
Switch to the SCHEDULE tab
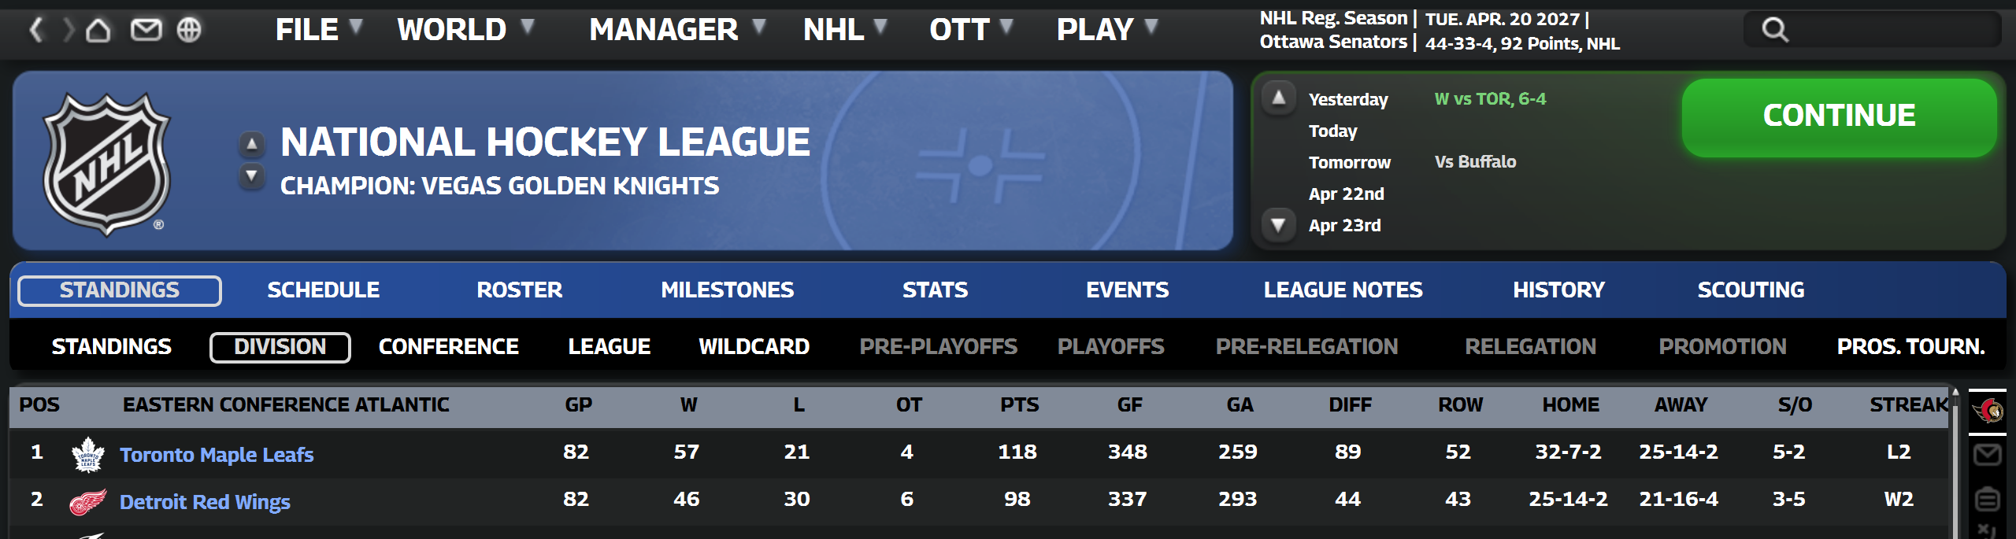(323, 290)
